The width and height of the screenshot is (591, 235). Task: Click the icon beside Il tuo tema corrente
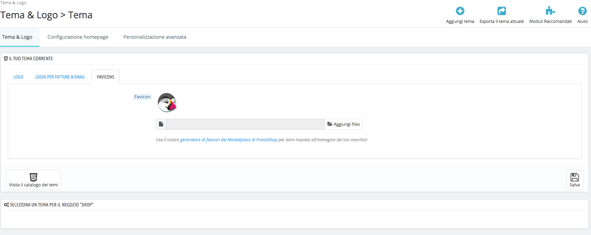(6, 58)
